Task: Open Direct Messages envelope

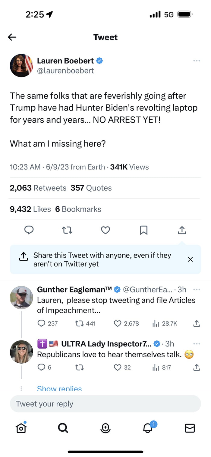Action: click(190, 428)
